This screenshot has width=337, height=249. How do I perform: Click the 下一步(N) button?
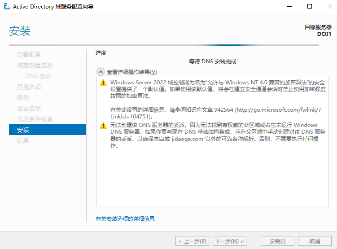click(x=230, y=241)
